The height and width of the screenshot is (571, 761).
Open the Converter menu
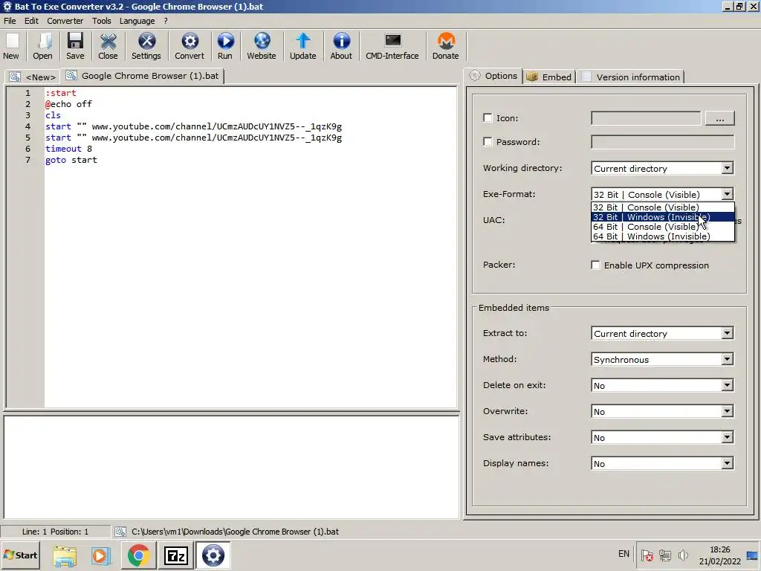pos(65,21)
